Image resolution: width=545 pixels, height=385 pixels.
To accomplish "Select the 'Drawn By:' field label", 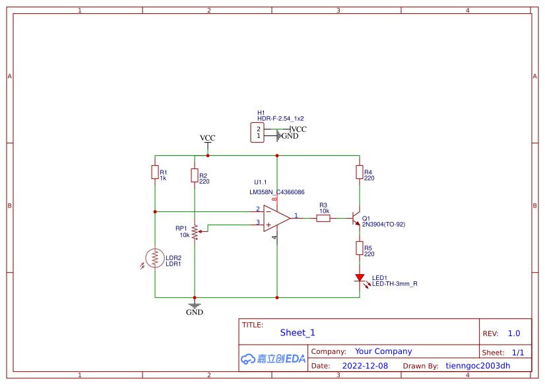I will click(420, 366).
